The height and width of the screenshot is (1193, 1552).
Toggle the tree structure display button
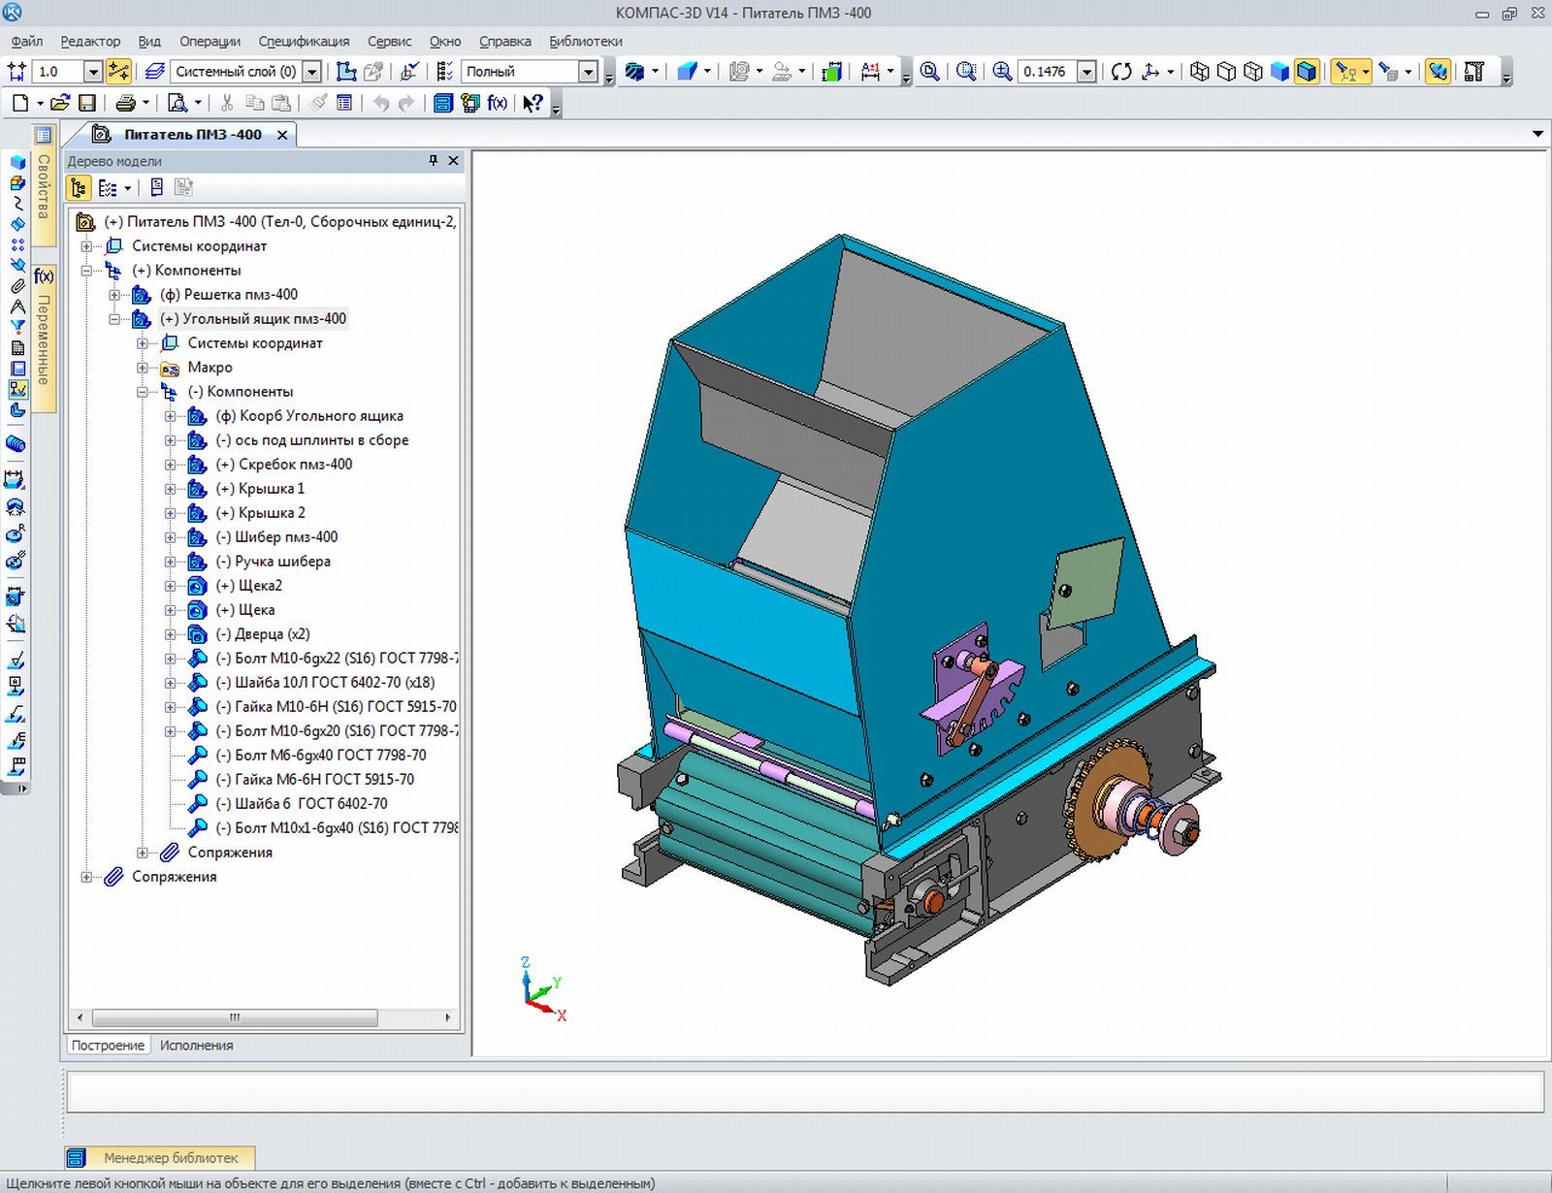click(79, 187)
